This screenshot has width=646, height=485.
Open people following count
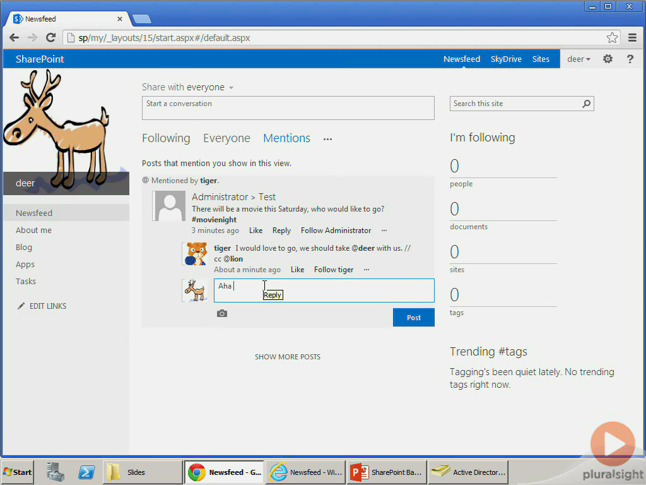(x=454, y=166)
